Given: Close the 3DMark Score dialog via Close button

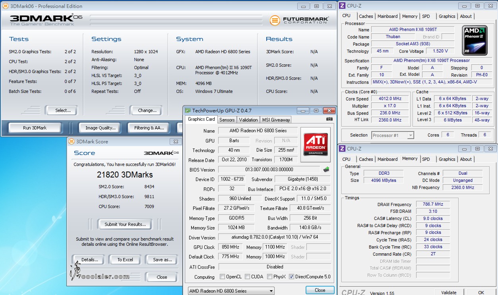Looking at the screenshot, I should [x=162, y=277].
